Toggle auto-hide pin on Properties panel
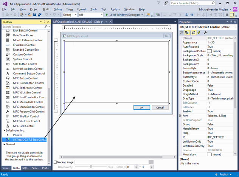This screenshot has width=239, height=177. tap(231, 22)
